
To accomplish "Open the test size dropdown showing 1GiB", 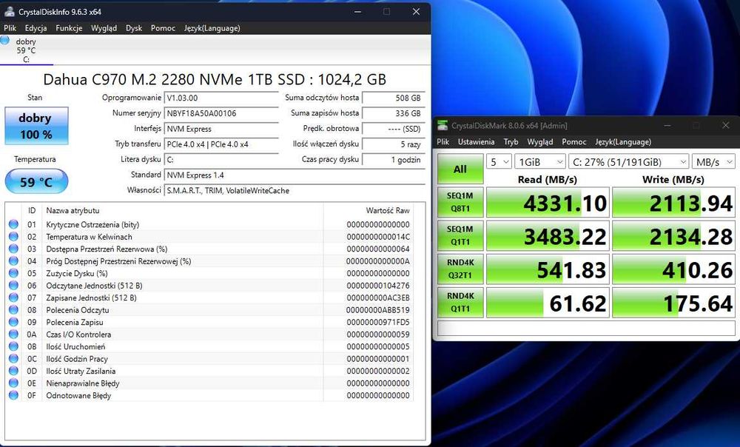I will (x=540, y=162).
